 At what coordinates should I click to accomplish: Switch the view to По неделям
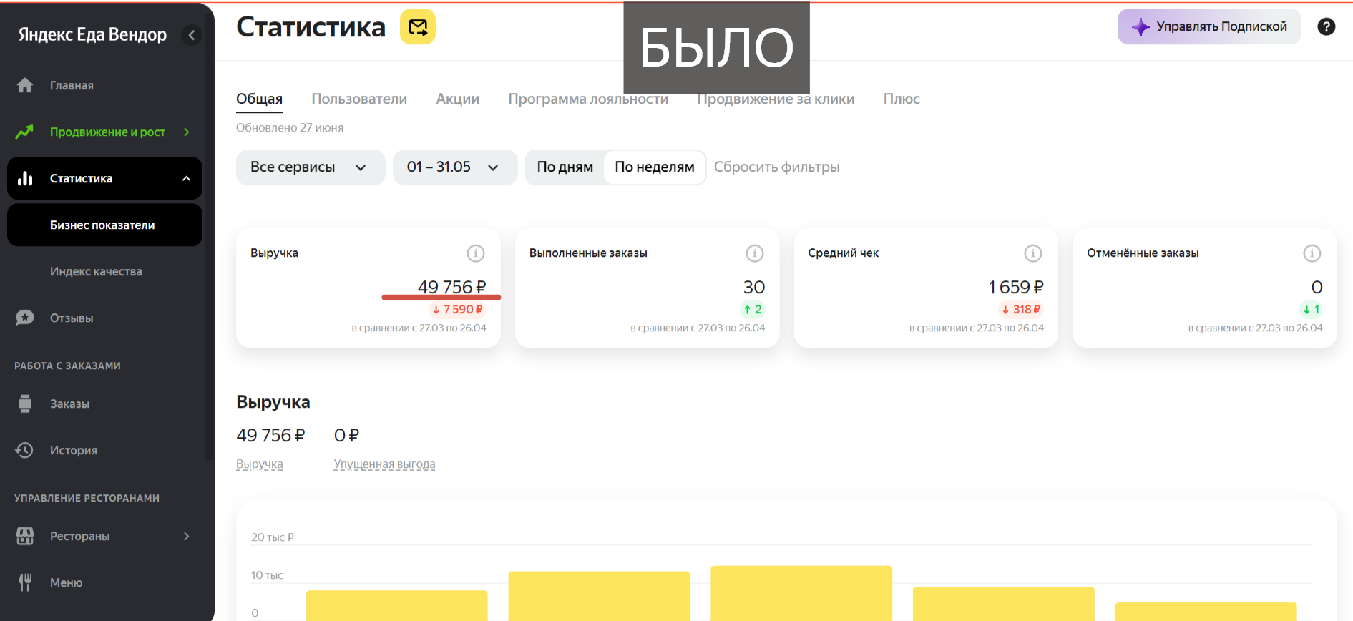[x=655, y=167]
